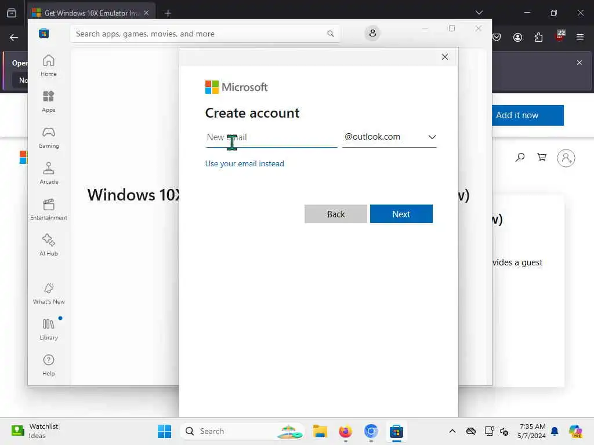Open the Store profile account icon
This screenshot has width=594, height=445.
click(372, 33)
